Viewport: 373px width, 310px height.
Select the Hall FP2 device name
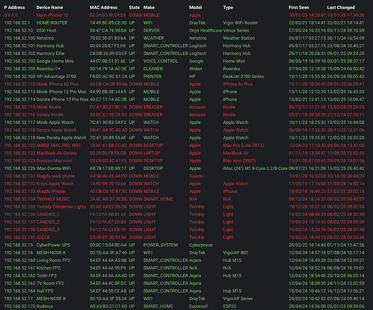point(45,291)
